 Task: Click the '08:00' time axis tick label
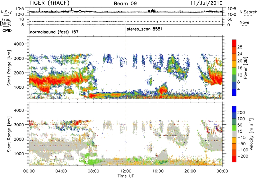[x=93, y=171]
